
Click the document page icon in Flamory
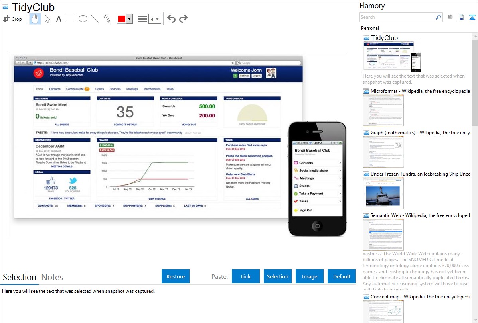[x=461, y=17]
